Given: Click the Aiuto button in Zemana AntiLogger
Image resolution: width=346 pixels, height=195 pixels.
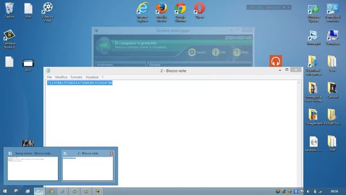Looking at the screenshot, I should click(x=241, y=53).
